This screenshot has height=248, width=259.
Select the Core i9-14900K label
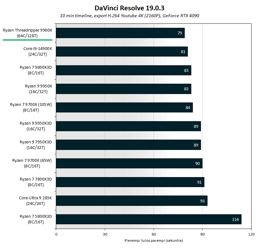point(38,52)
